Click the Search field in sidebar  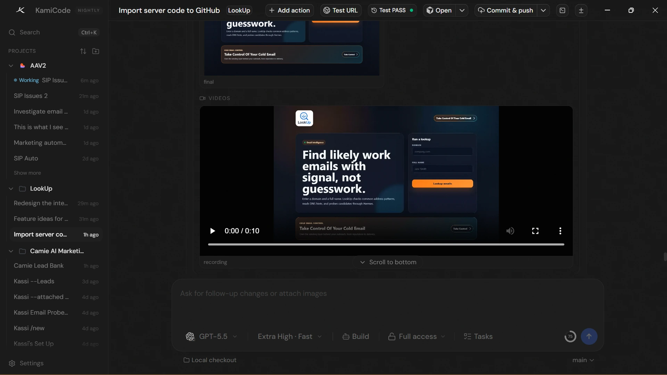click(x=54, y=32)
